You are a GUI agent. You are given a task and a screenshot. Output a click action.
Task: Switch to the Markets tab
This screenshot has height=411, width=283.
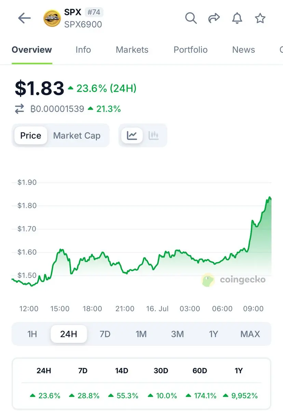pyautogui.click(x=132, y=50)
